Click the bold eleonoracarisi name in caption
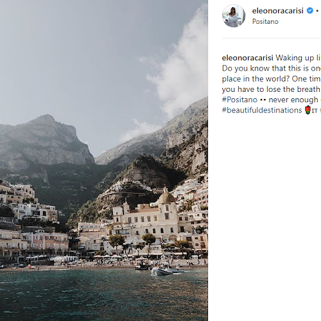321x321 pixels. pyautogui.click(x=248, y=58)
